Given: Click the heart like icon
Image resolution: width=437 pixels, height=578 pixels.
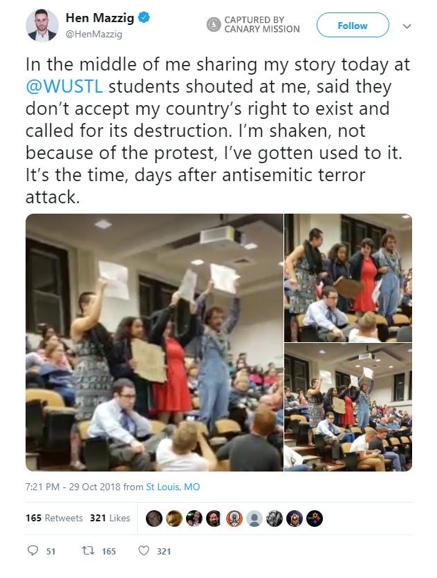Looking at the screenshot, I should 143,551.
